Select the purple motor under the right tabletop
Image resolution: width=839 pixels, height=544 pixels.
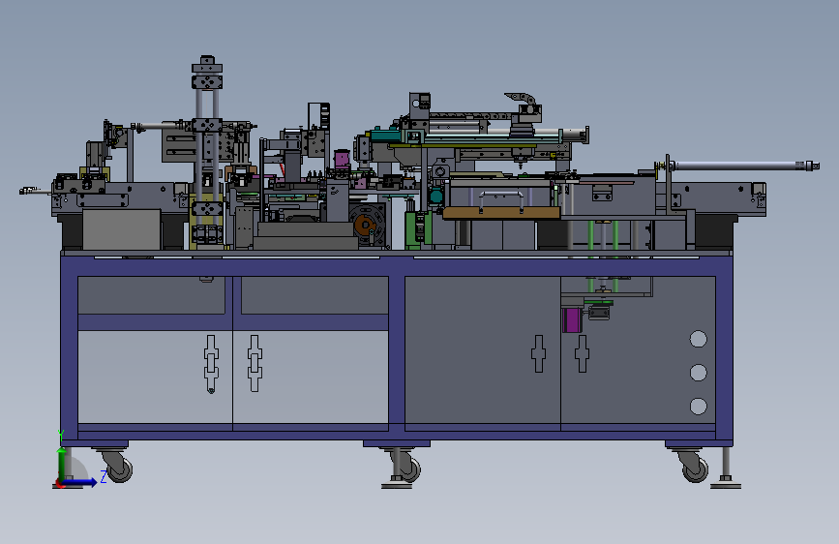[572, 320]
